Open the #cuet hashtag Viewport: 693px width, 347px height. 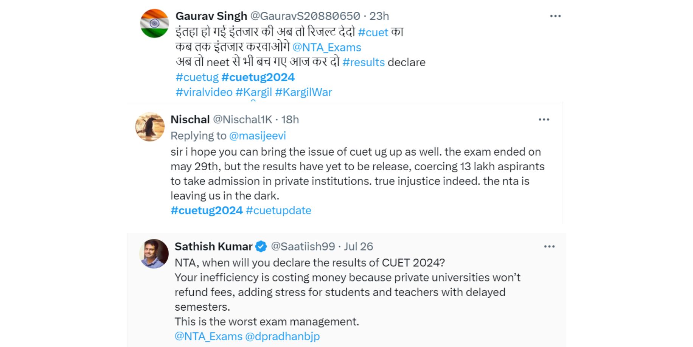coord(374,32)
